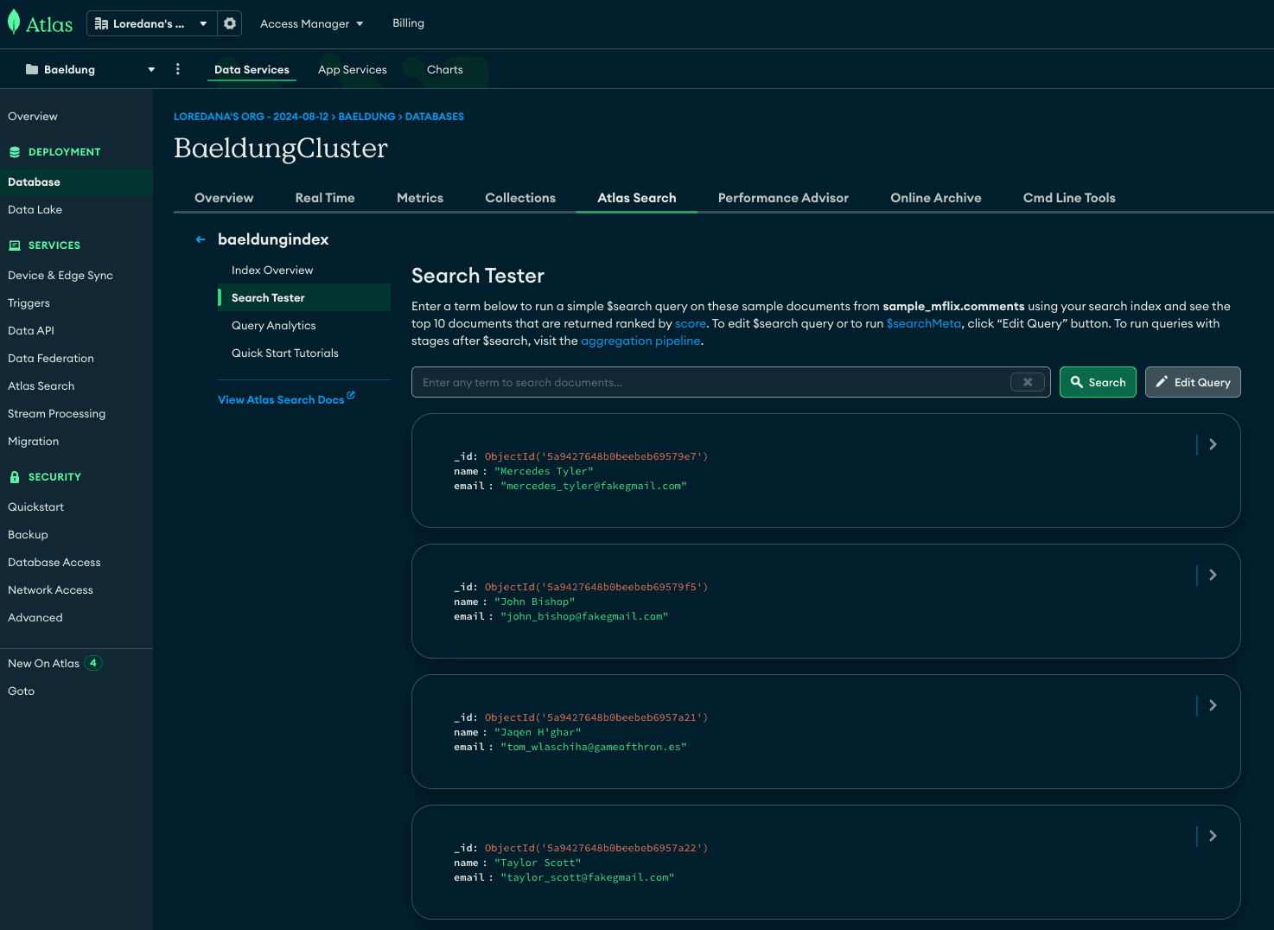
Task: Follow the aggregation pipeline link
Action: pyautogui.click(x=640, y=341)
